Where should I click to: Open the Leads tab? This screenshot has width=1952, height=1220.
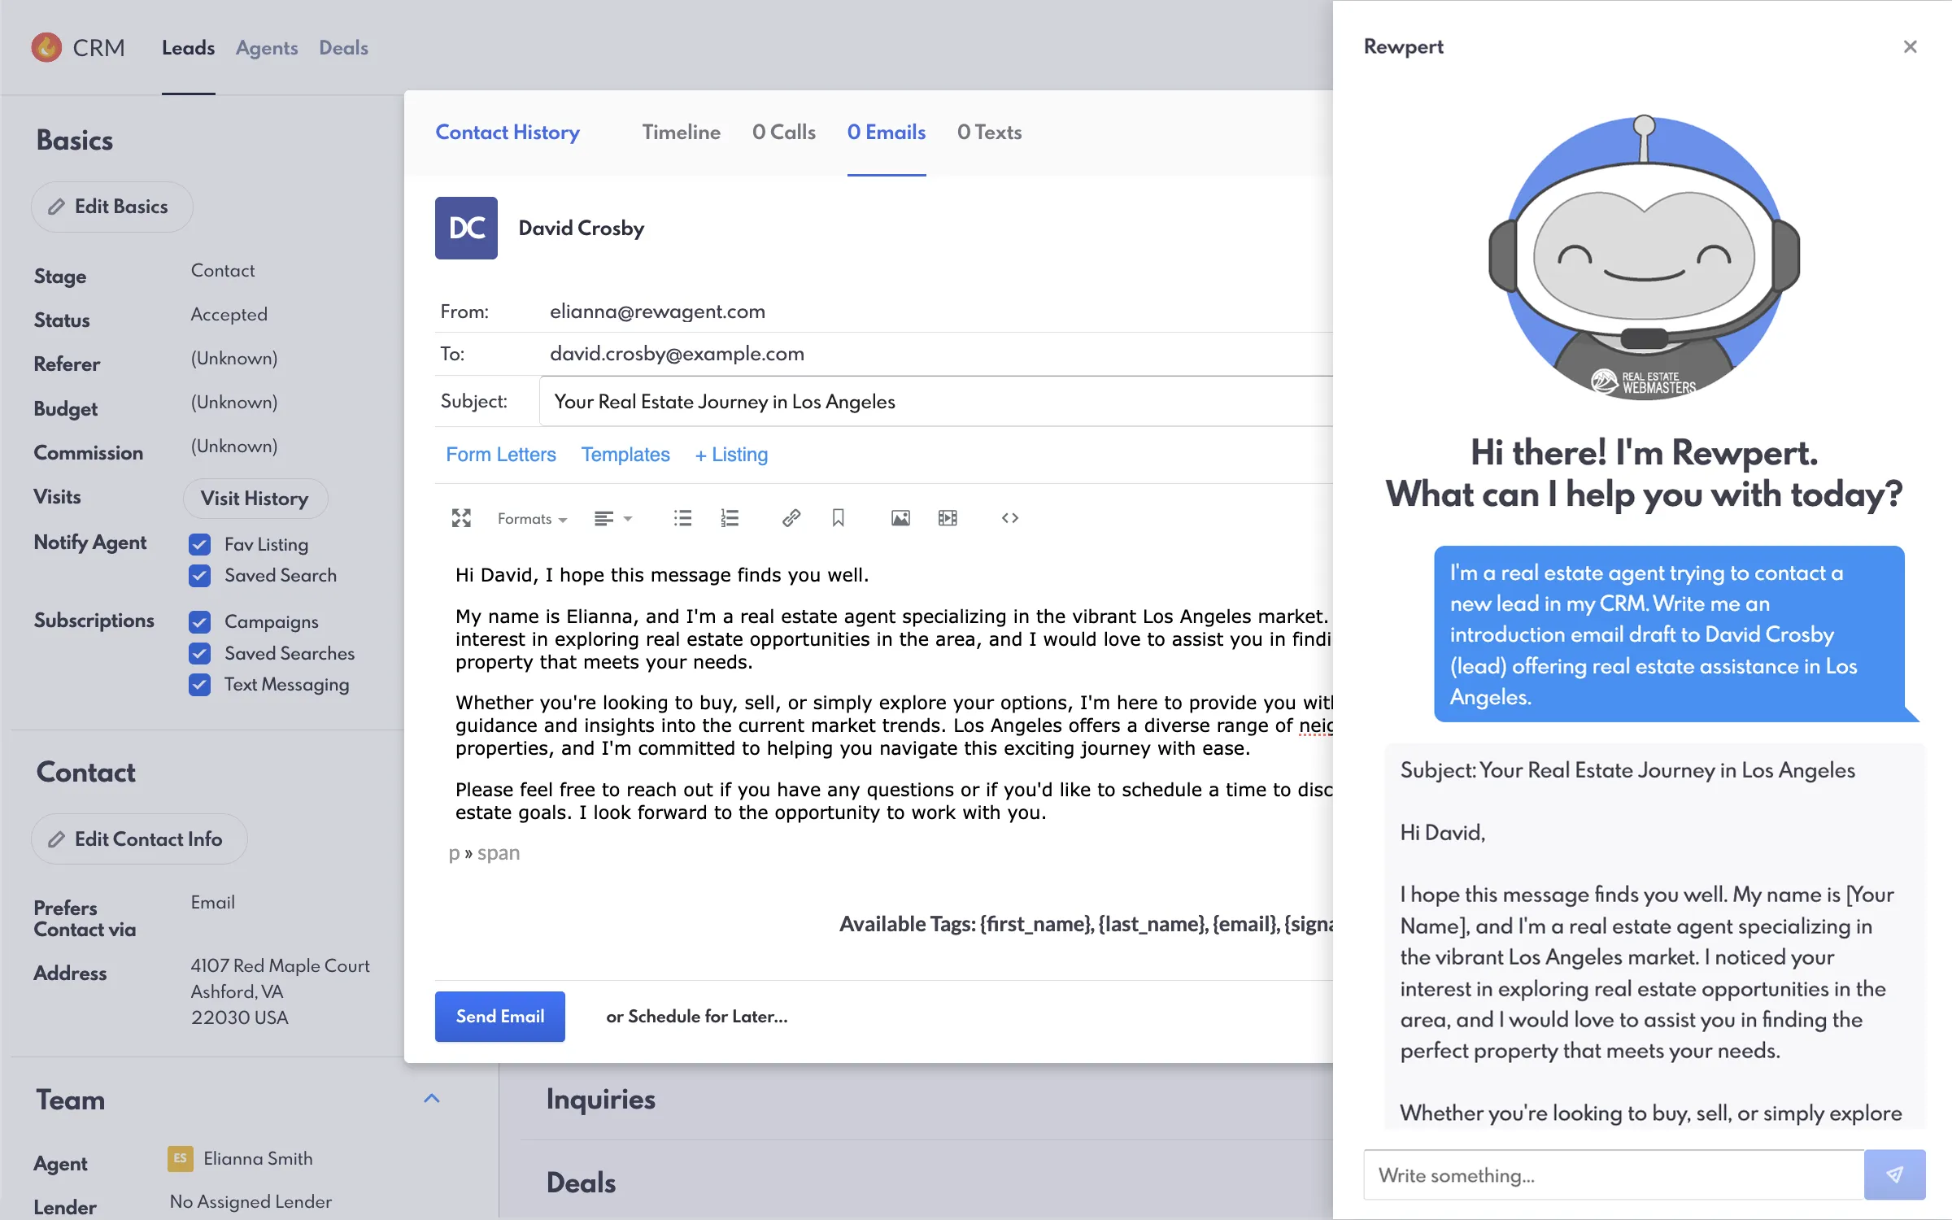[188, 48]
